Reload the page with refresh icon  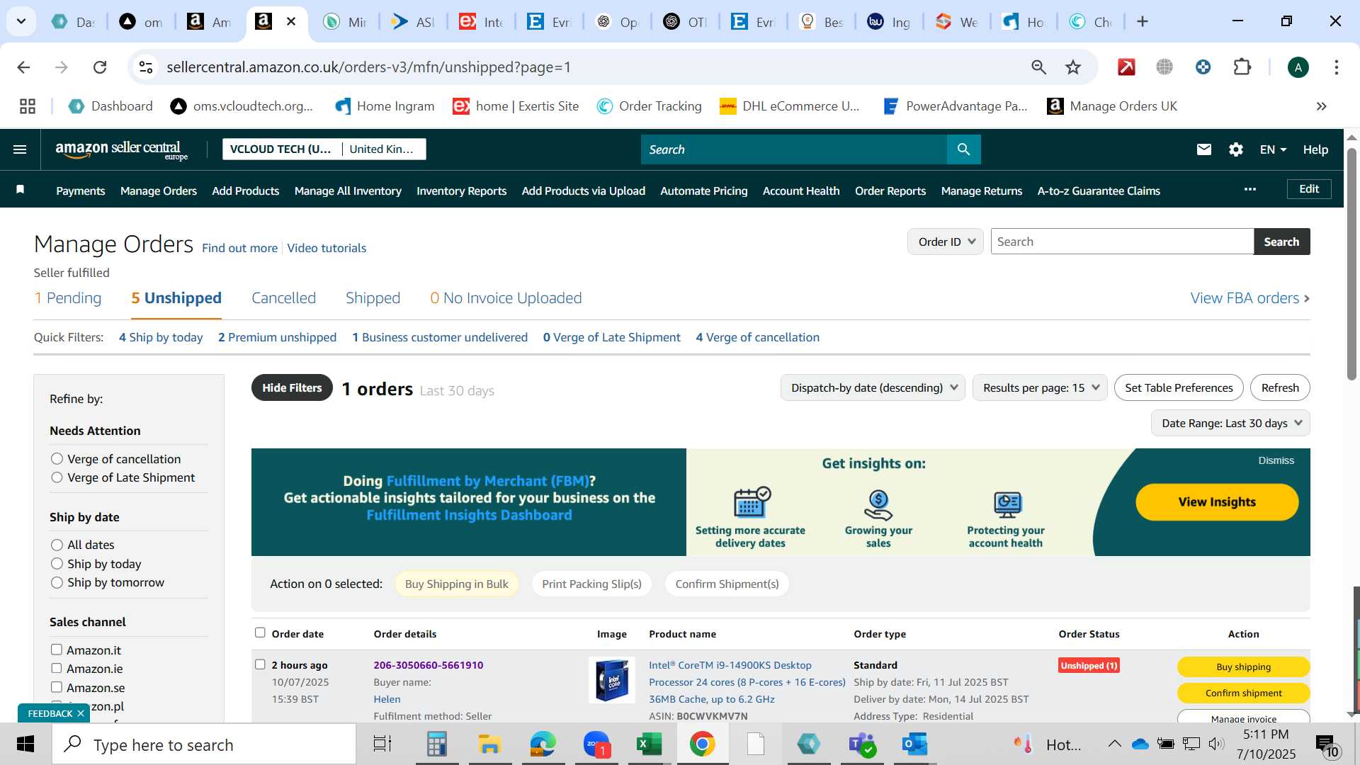[100, 67]
